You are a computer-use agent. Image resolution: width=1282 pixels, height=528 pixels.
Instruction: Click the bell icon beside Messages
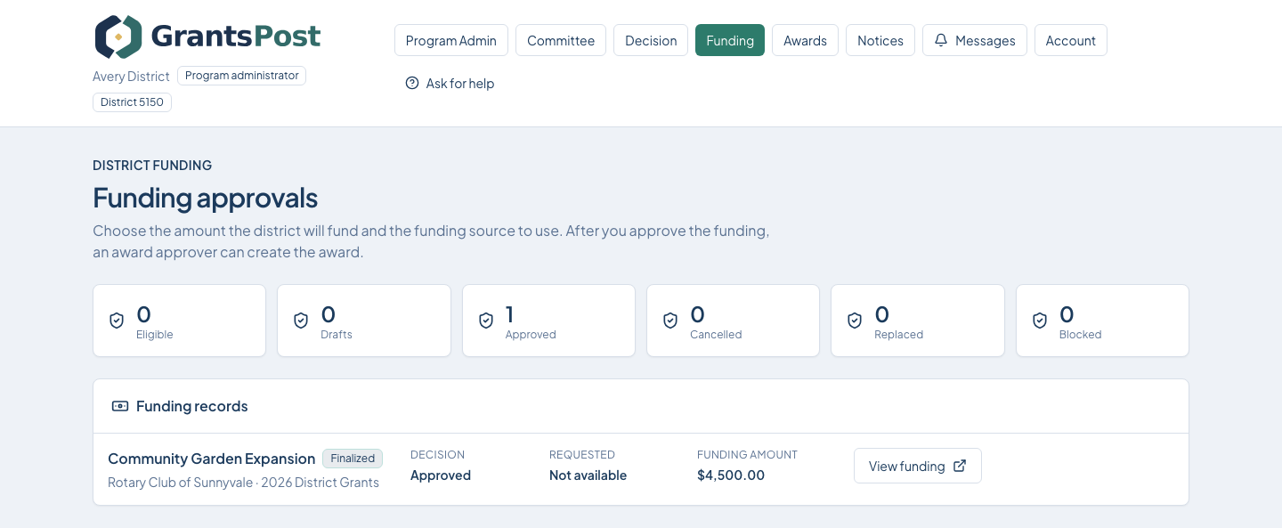(x=941, y=40)
